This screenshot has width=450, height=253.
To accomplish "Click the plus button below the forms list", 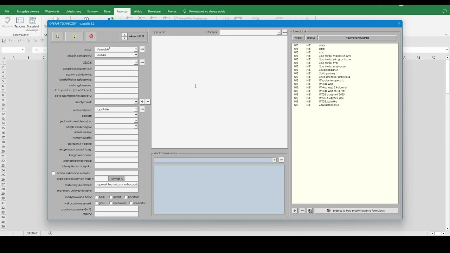I will (x=295, y=211).
